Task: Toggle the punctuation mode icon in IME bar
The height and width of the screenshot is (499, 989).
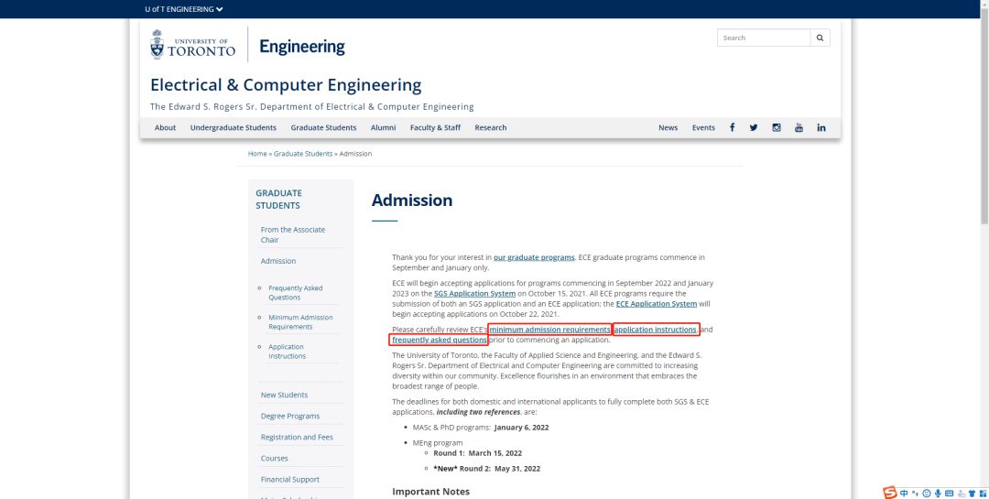Action: click(915, 494)
